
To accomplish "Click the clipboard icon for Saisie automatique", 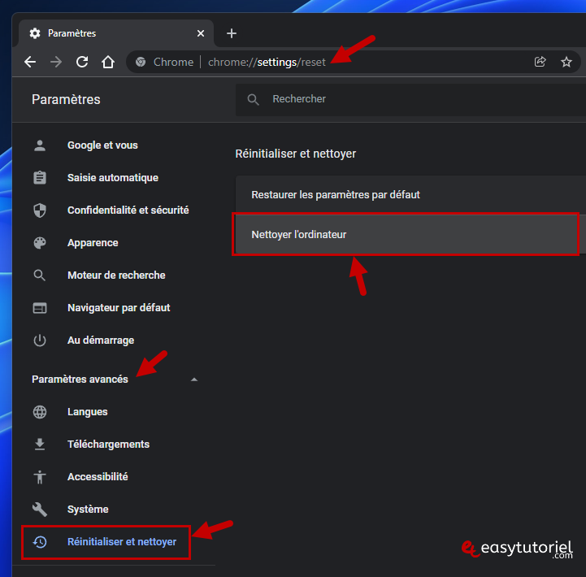I will pyautogui.click(x=40, y=178).
